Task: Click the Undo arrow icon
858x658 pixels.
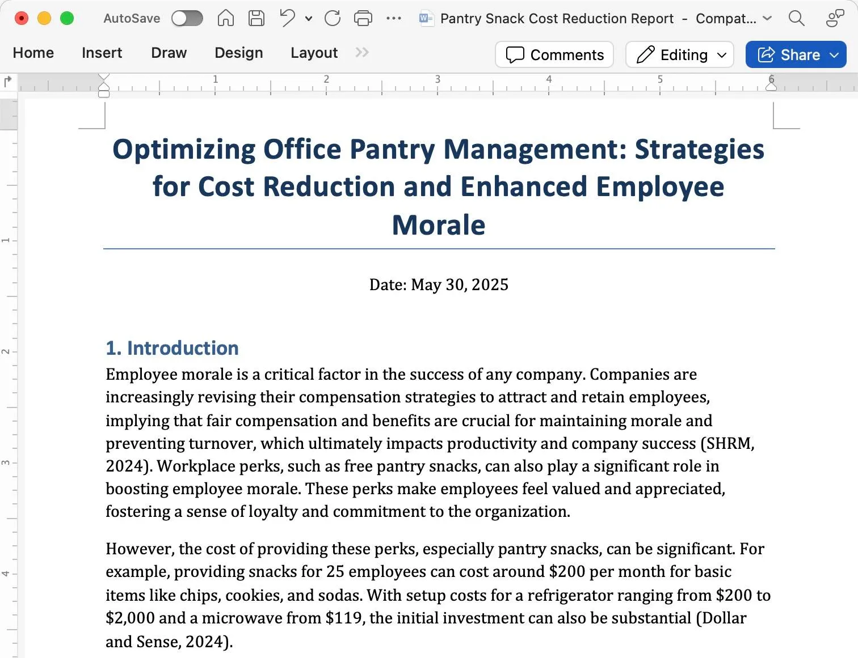Action: (287, 18)
